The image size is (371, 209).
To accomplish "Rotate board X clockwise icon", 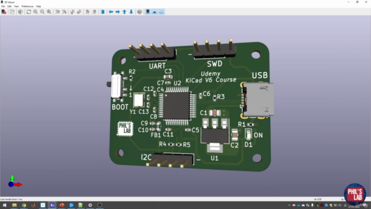I will click(x=57, y=12).
